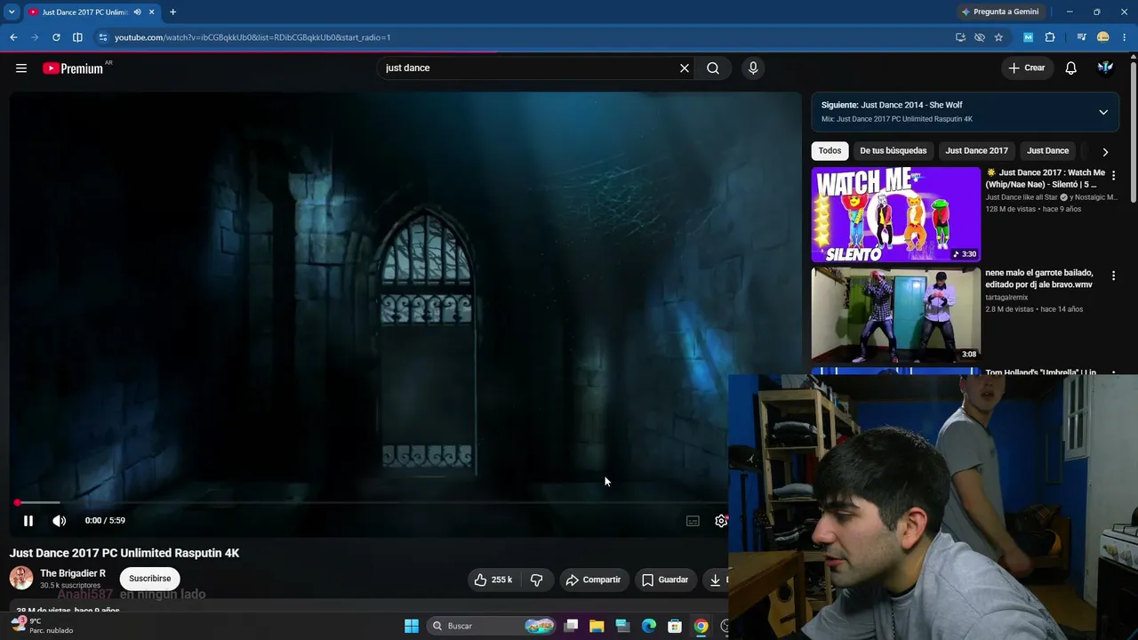Create content with the Crear button
Image resolution: width=1138 pixels, height=640 pixels.
1027,68
